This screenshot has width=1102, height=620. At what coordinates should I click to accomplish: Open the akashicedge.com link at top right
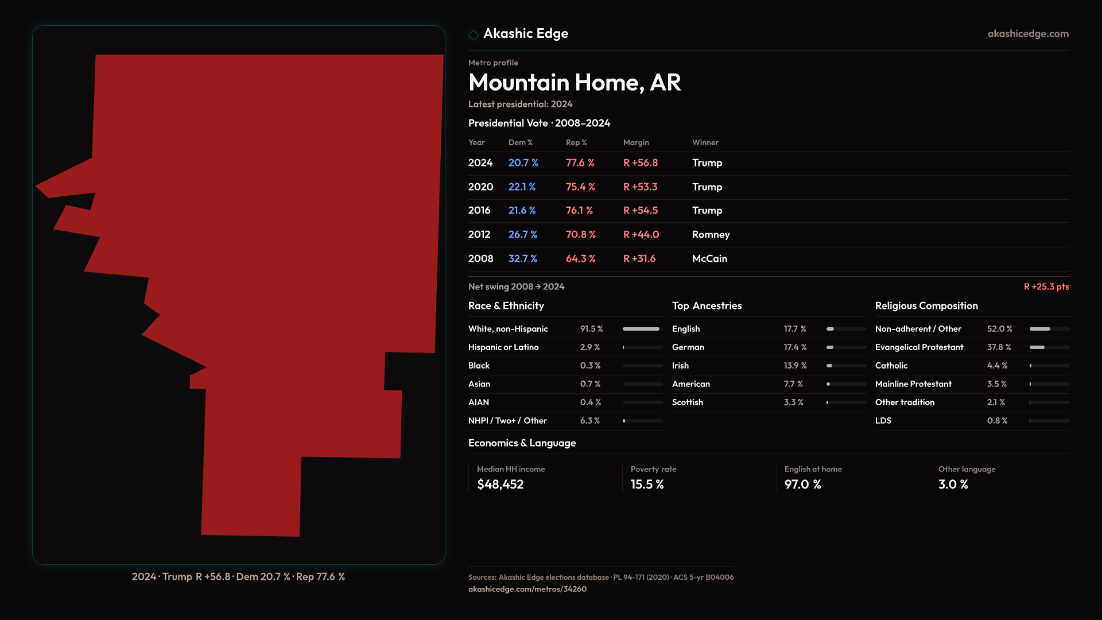[x=1028, y=34]
